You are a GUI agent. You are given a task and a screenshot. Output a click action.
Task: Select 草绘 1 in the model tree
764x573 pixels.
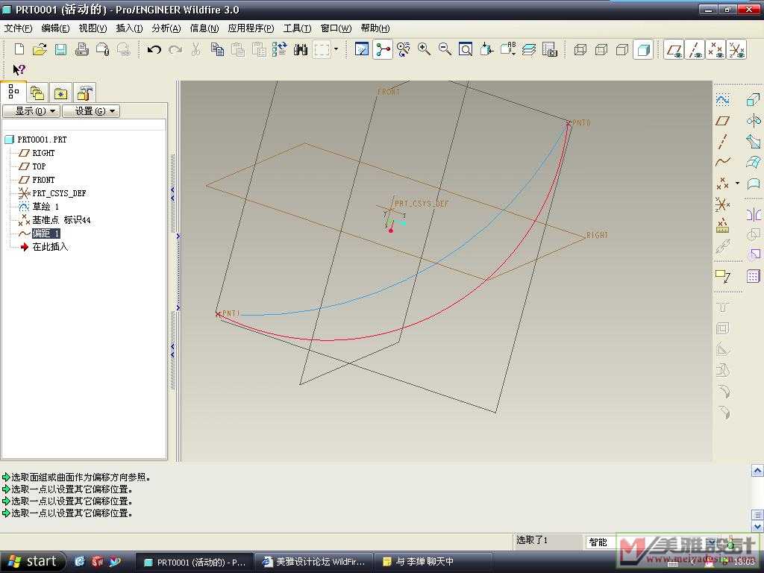tap(46, 207)
